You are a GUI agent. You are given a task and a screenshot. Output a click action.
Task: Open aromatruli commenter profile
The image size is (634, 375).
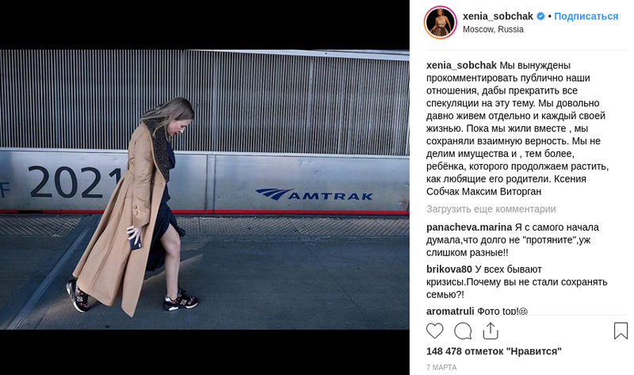click(450, 311)
